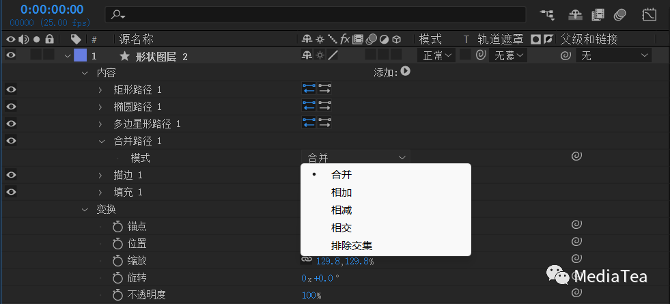Choose 相交 from the mode menu
The width and height of the screenshot is (670, 304).
pyautogui.click(x=386, y=228)
